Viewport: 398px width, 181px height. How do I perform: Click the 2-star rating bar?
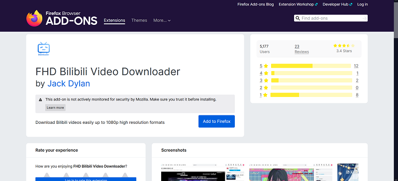coord(311,88)
